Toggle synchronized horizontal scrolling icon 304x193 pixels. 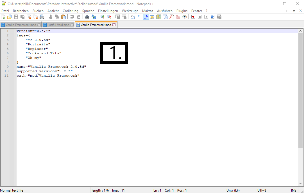[x=124, y=17]
